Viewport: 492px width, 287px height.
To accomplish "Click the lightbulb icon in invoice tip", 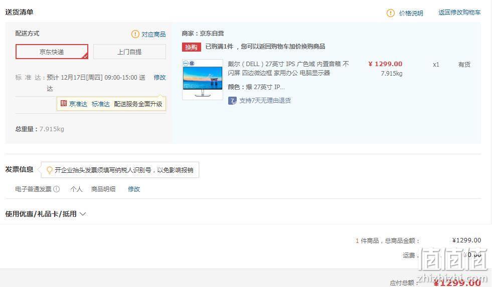I will [49, 170].
